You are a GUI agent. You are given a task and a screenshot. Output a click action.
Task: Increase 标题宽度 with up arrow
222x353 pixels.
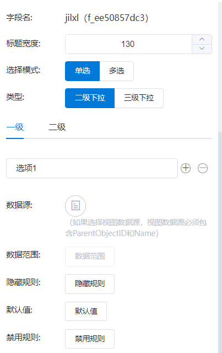pyautogui.click(x=202, y=39)
